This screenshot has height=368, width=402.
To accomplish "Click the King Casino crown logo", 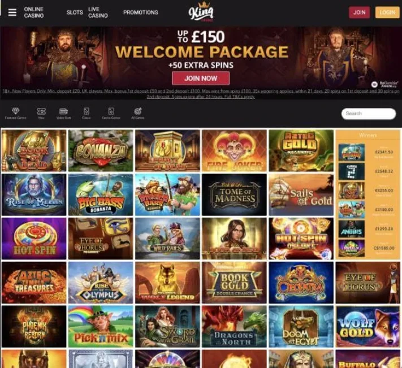I will click(201, 12).
